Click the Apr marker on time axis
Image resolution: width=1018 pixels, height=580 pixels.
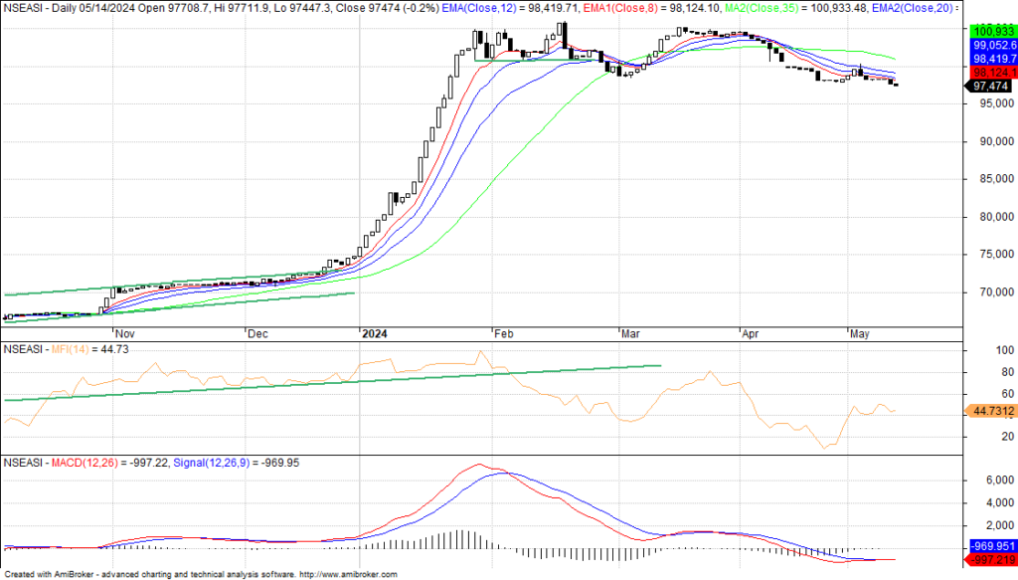click(x=754, y=334)
